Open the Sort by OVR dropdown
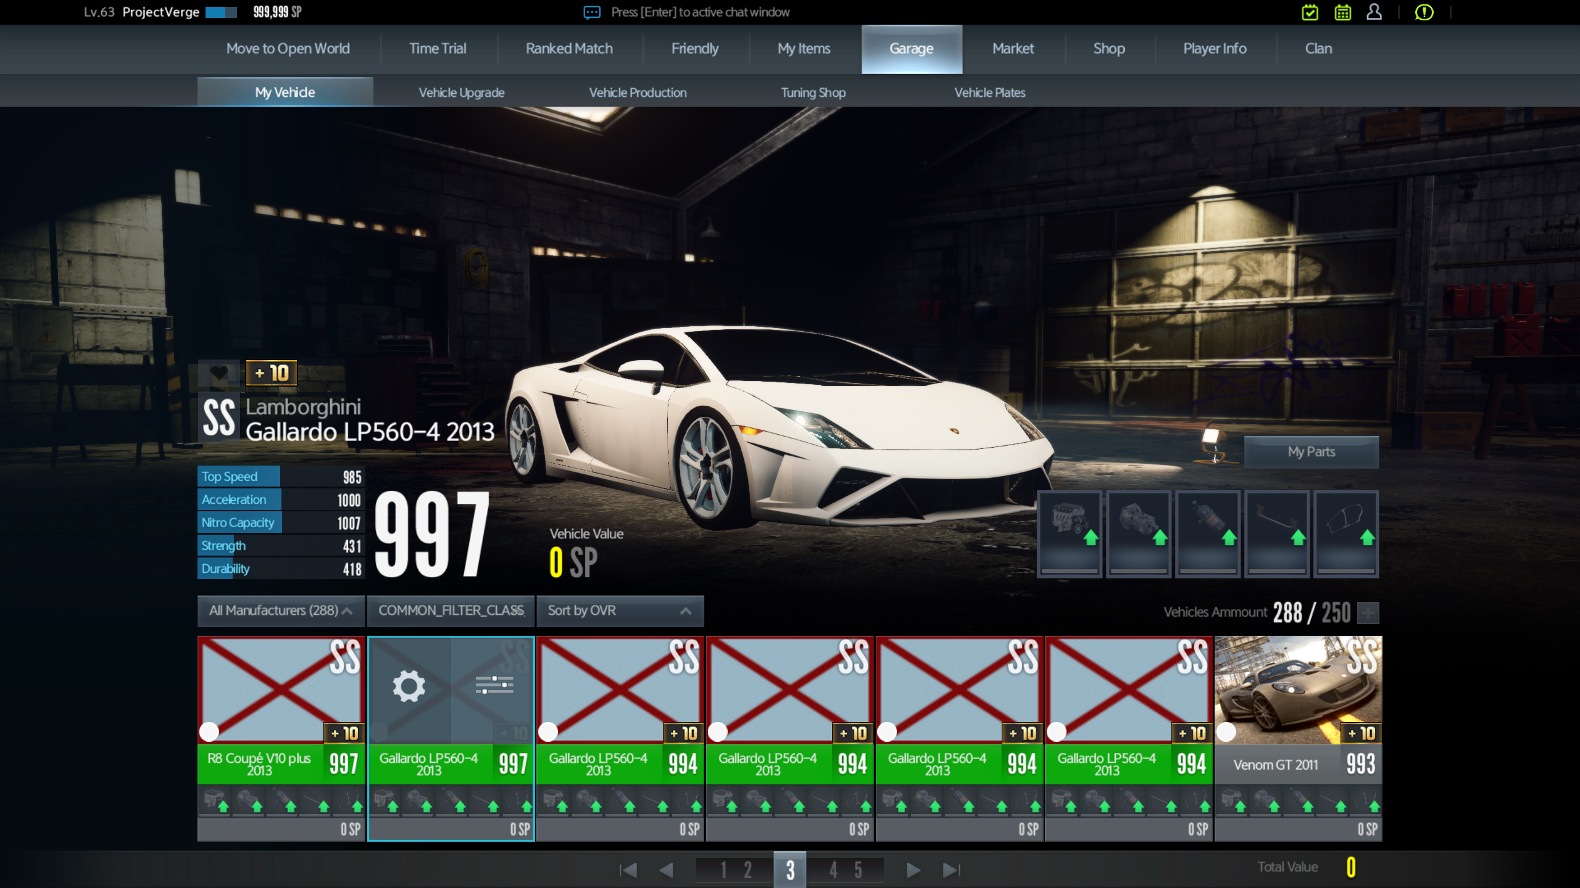 point(620,610)
